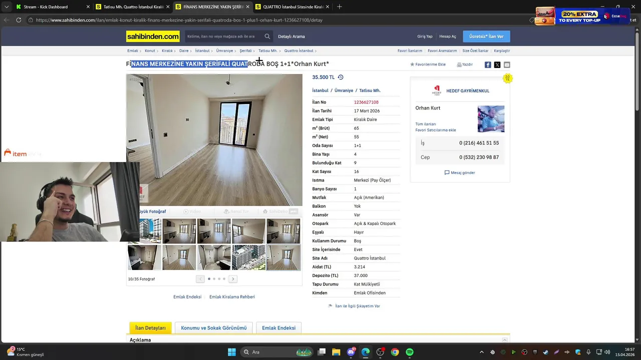Open Discord from the taskbar
641x360 pixels.
coord(351,352)
